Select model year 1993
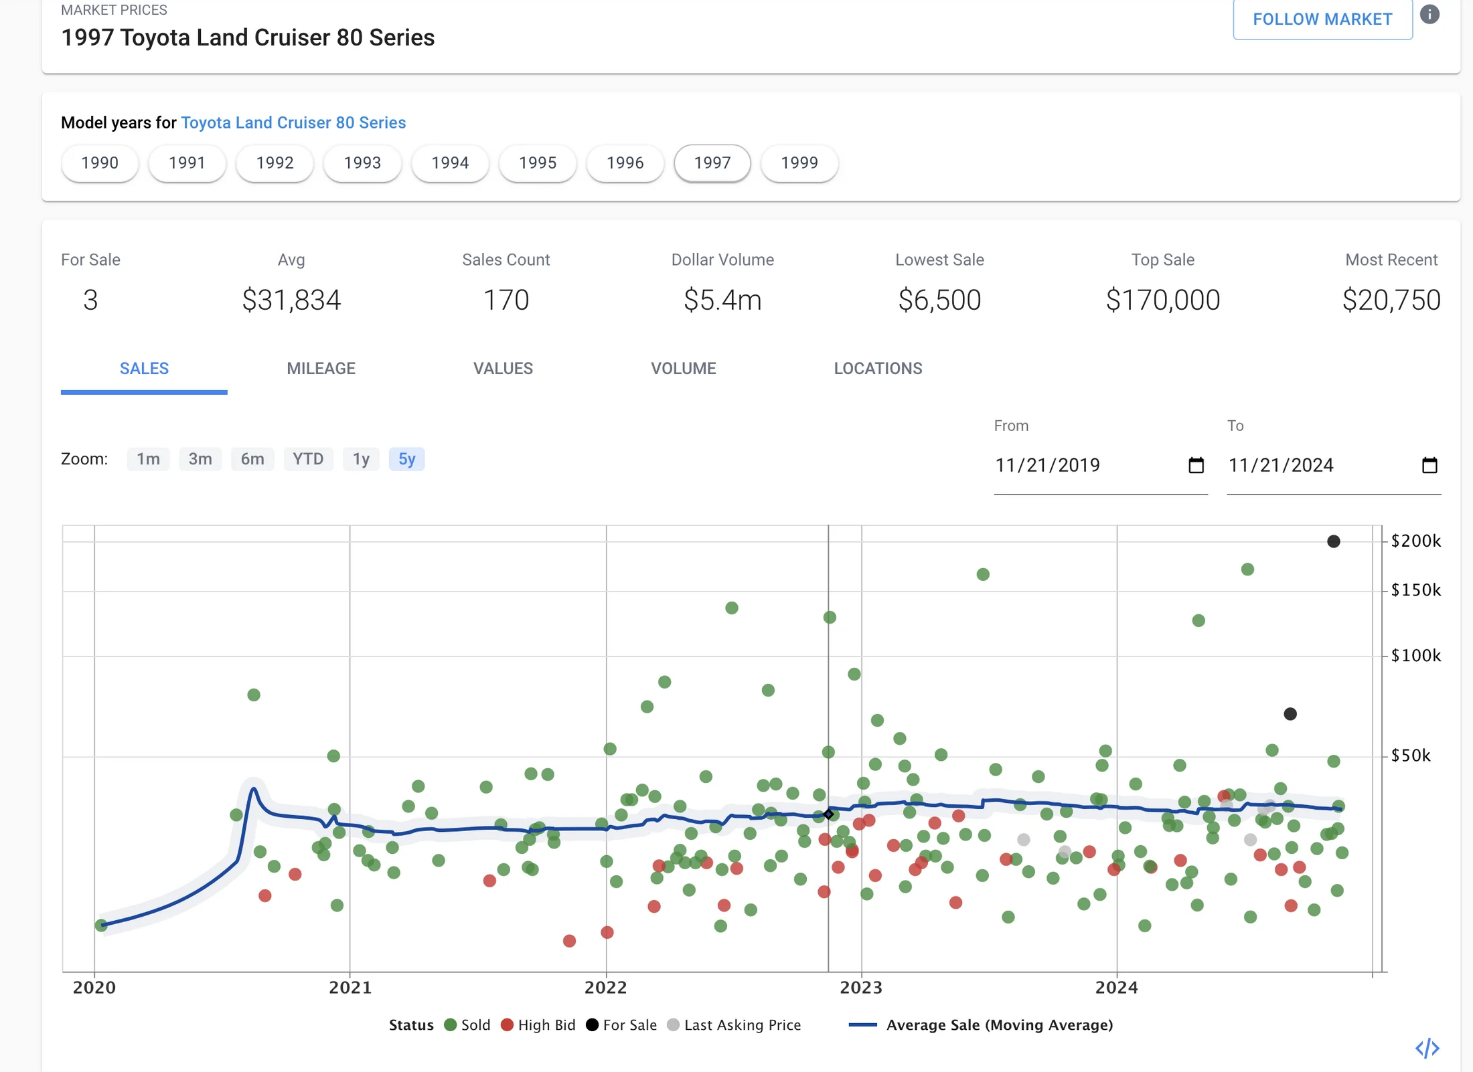The image size is (1473, 1072). [x=362, y=163]
